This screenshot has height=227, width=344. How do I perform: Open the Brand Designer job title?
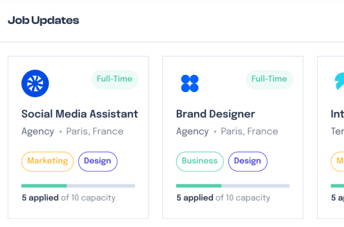pyautogui.click(x=216, y=114)
